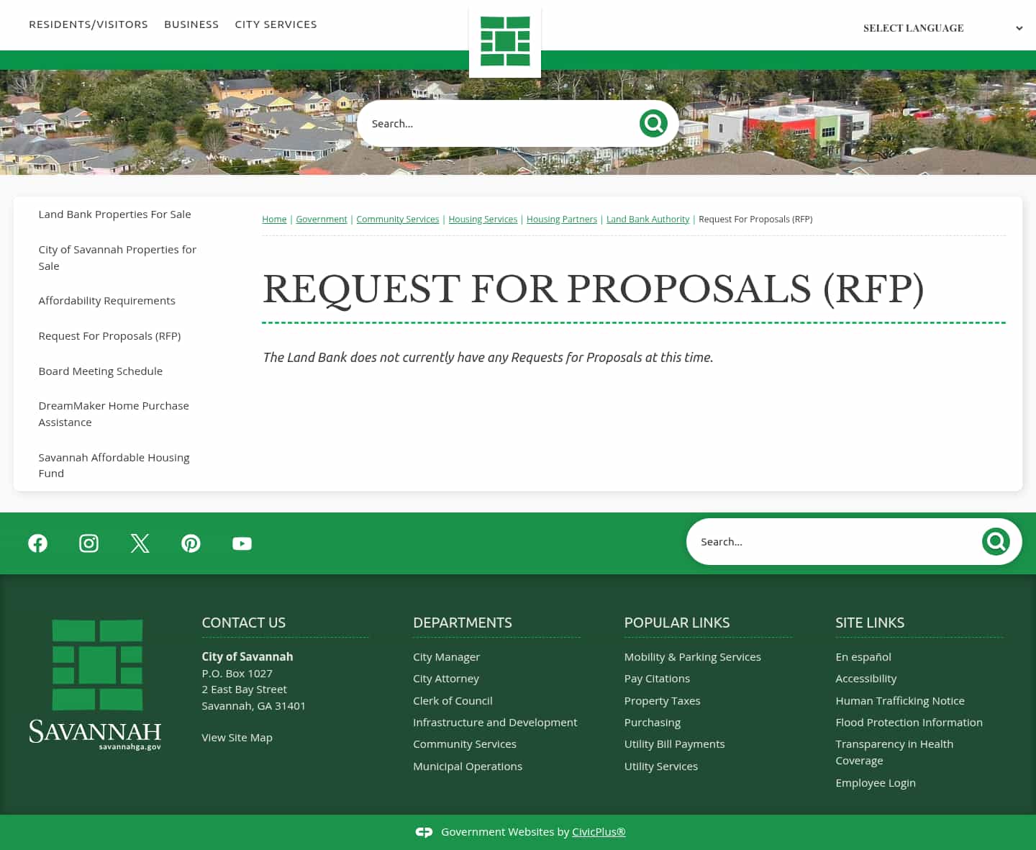Go to Home via the breadcrumb

[274, 219]
